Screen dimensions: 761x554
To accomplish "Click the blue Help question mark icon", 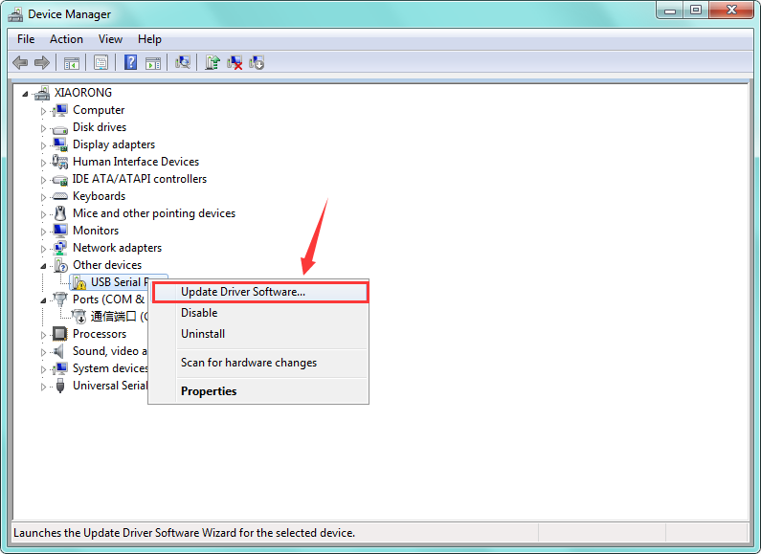I will (x=130, y=62).
